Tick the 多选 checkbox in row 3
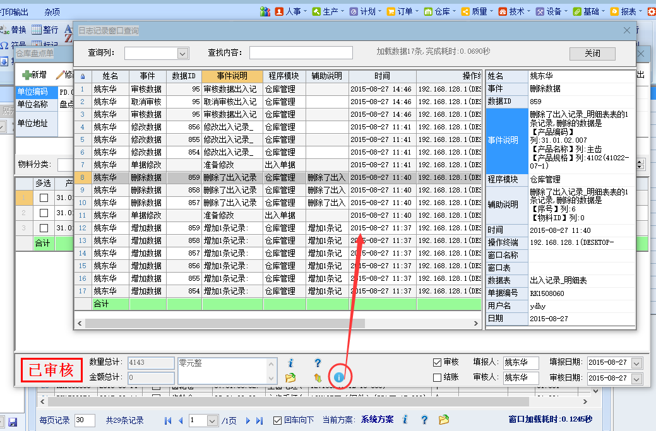The width and height of the screenshot is (656, 431). (44, 228)
